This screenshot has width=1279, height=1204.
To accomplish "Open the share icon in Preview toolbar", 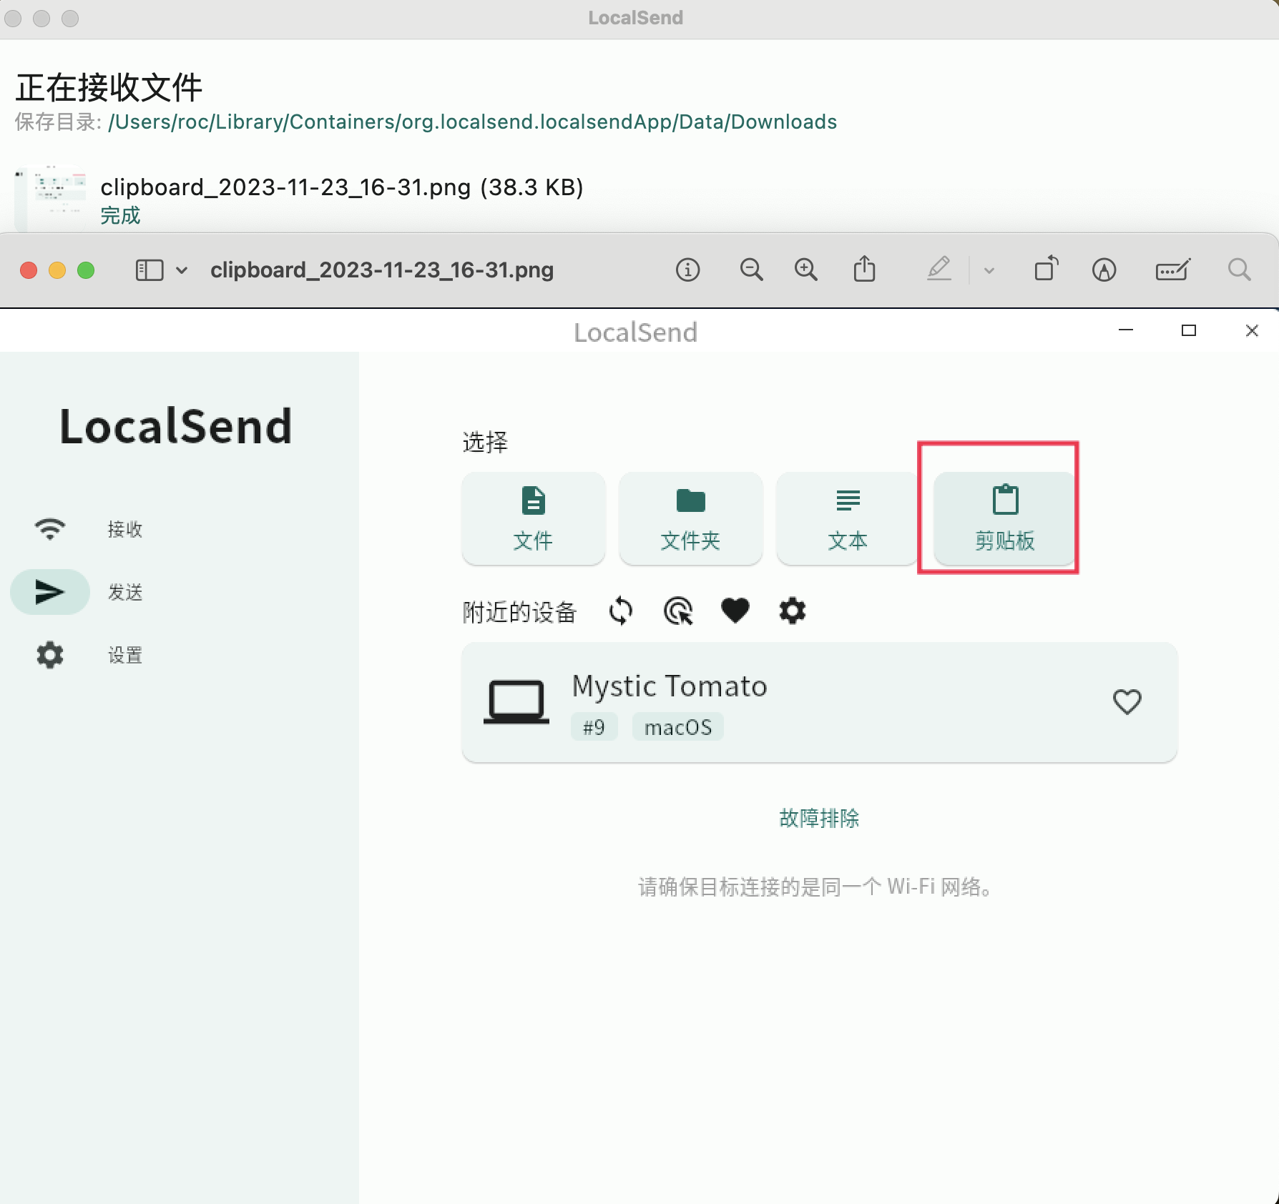I will 864,269.
